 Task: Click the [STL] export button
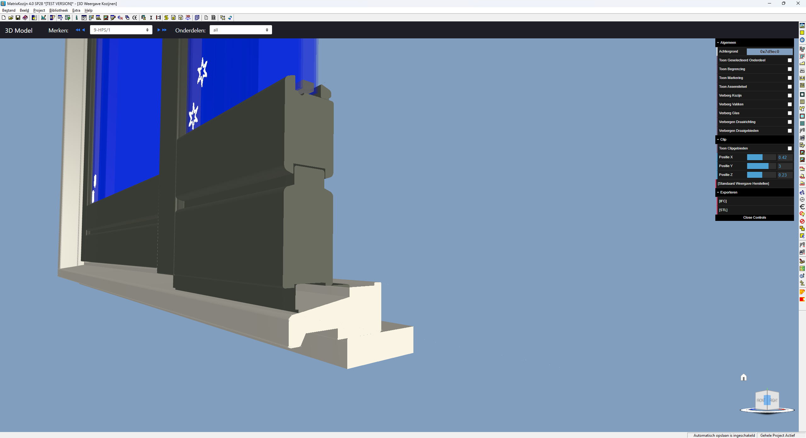tap(723, 210)
